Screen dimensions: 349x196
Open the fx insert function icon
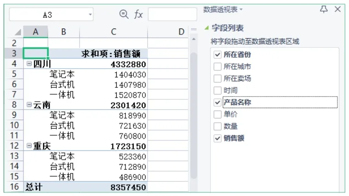(x=138, y=15)
